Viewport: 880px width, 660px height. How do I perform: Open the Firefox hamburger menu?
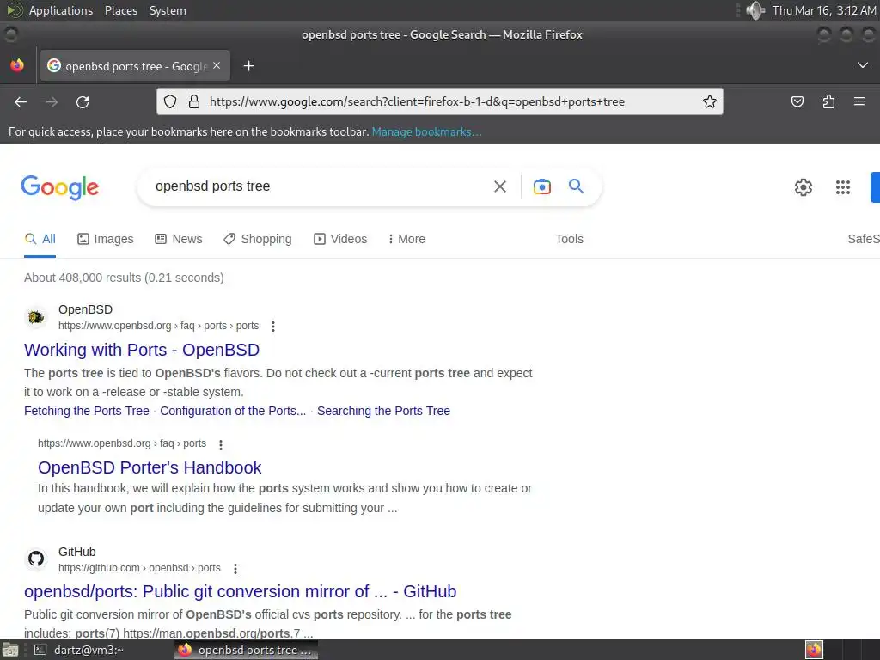point(859,101)
